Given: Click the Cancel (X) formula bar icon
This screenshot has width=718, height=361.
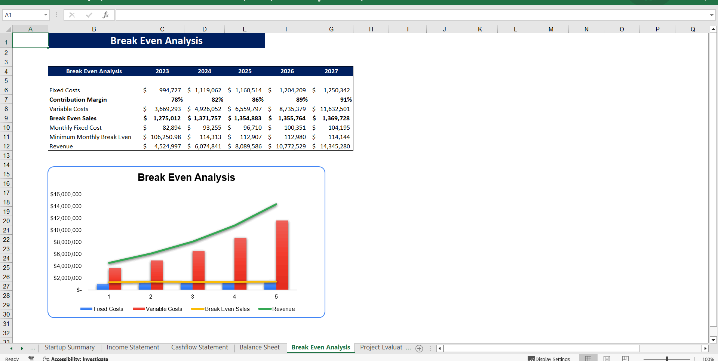Looking at the screenshot, I should (x=71, y=15).
